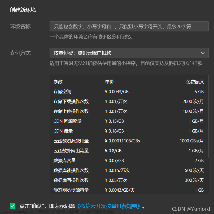Click the ¥ 0.8/GB price
Image resolution: width=214 pixels, height=214 pixels.
point(113,151)
